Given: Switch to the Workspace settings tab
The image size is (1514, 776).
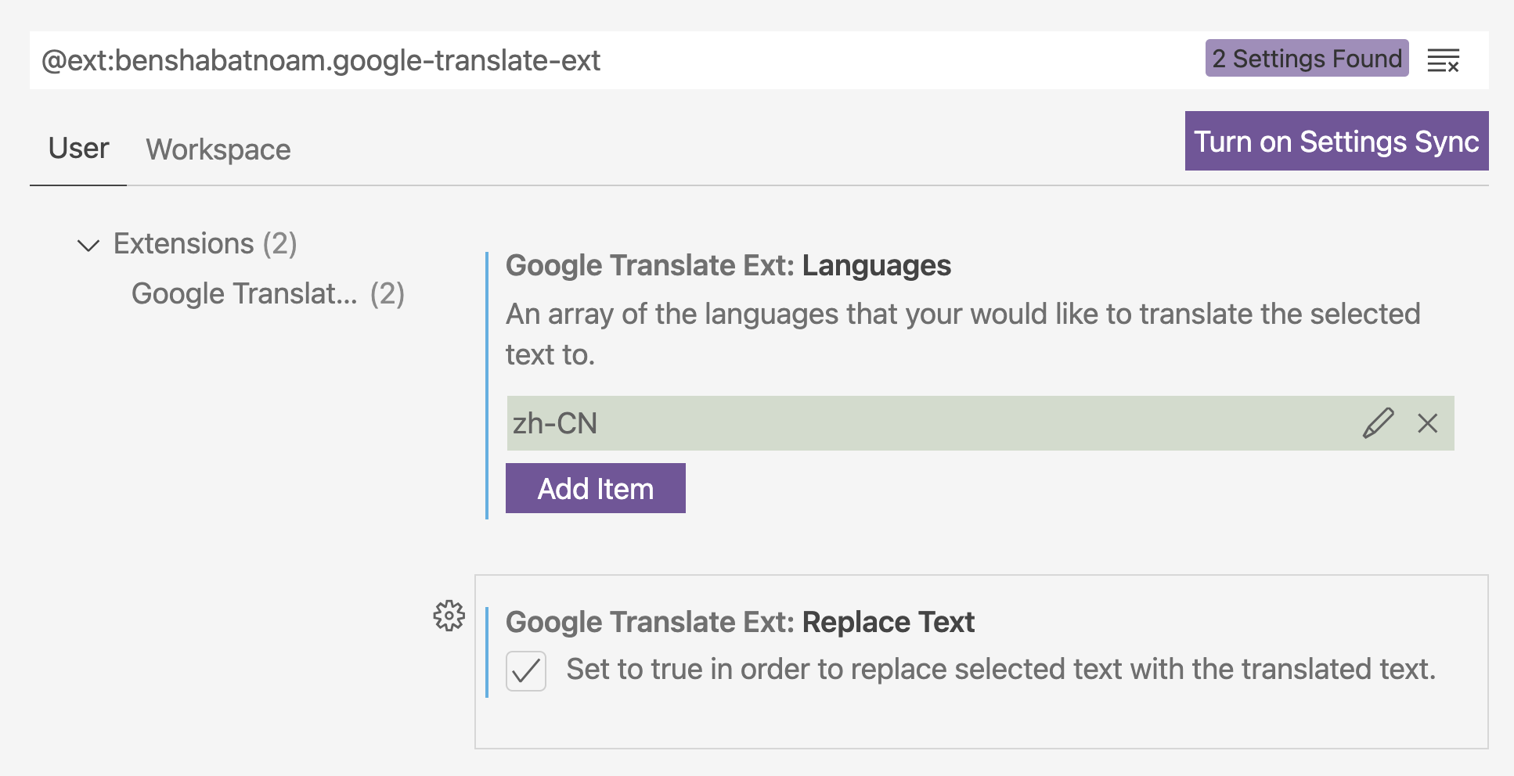Looking at the screenshot, I should pyautogui.click(x=218, y=149).
